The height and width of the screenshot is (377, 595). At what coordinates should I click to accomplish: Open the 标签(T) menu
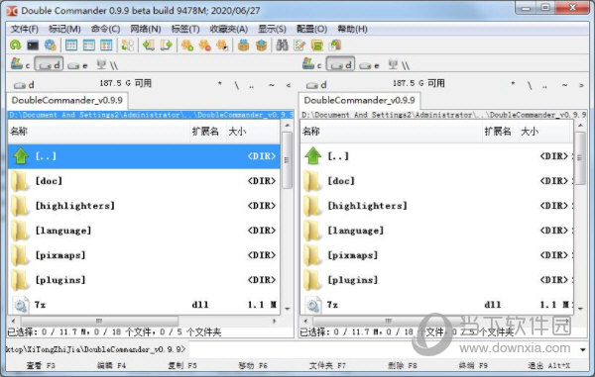click(185, 29)
